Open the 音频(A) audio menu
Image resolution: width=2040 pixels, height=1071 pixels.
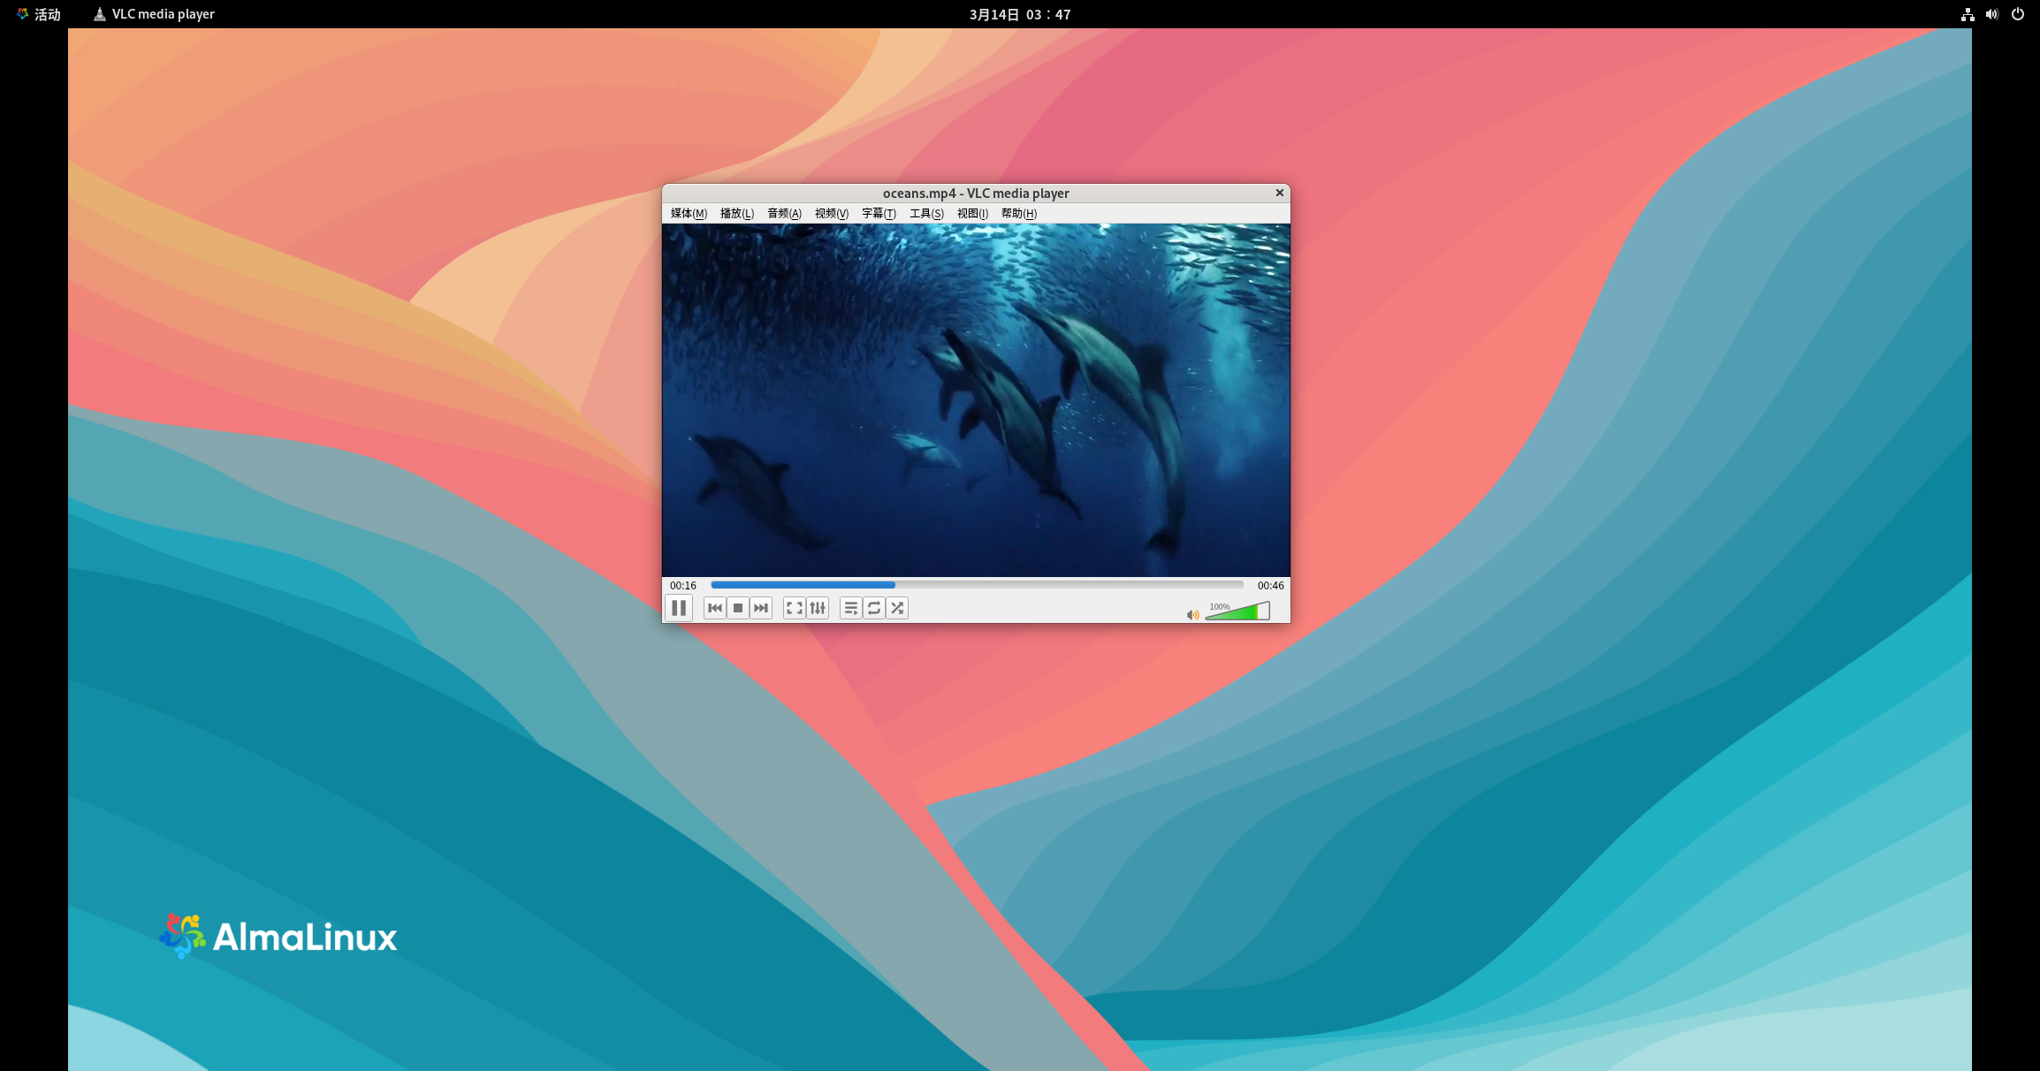[784, 214]
